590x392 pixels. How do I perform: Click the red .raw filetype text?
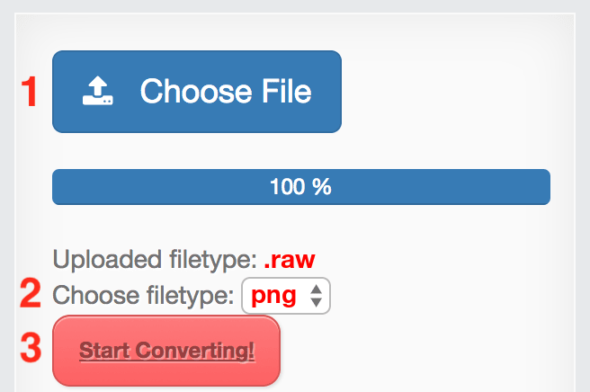pyautogui.click(x=289, y=261)
